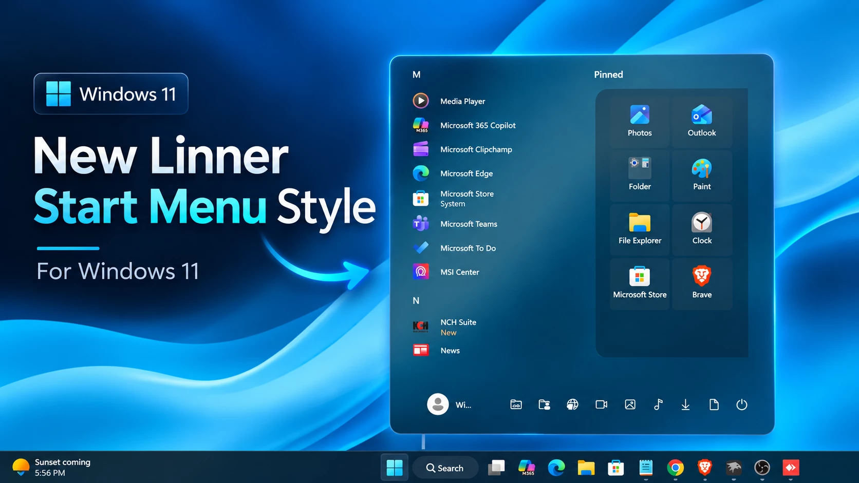This screenshot has width=859, height=483.
Task: Open Brave browser on the taskbar
Action: pos(704,468)
